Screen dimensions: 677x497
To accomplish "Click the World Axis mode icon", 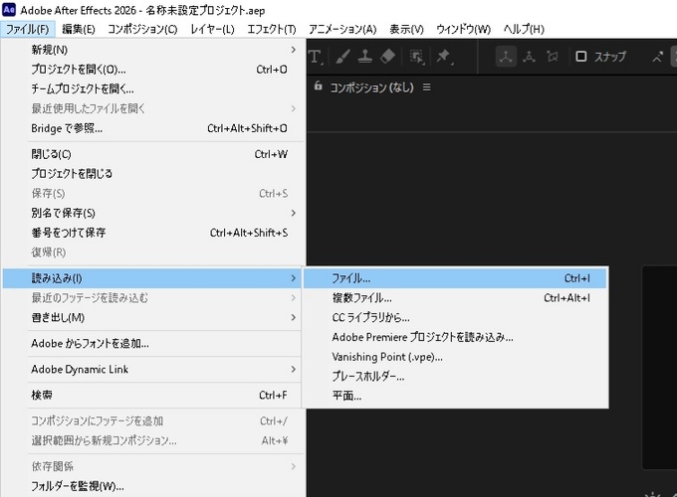I will pos(529,57).
